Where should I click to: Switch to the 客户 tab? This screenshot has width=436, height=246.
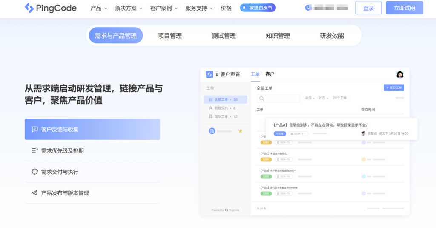(x=271, y=74)
